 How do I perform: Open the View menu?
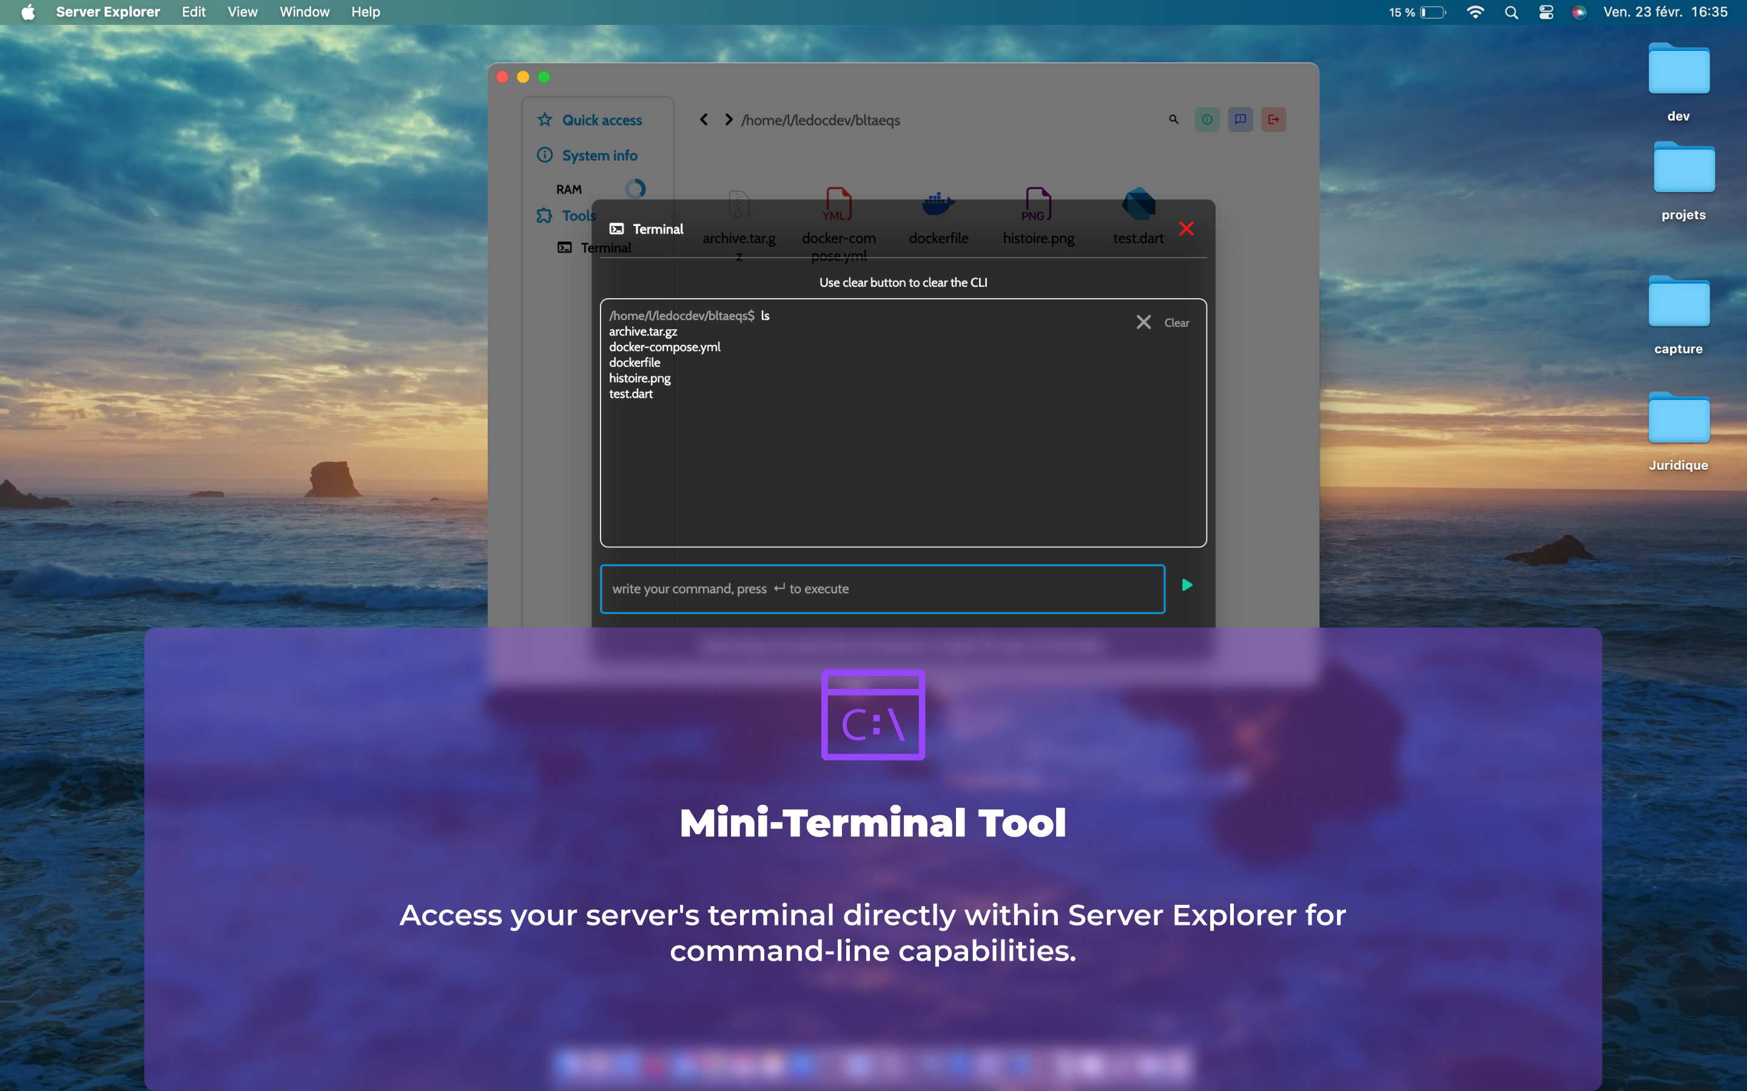tap(243, 12)
